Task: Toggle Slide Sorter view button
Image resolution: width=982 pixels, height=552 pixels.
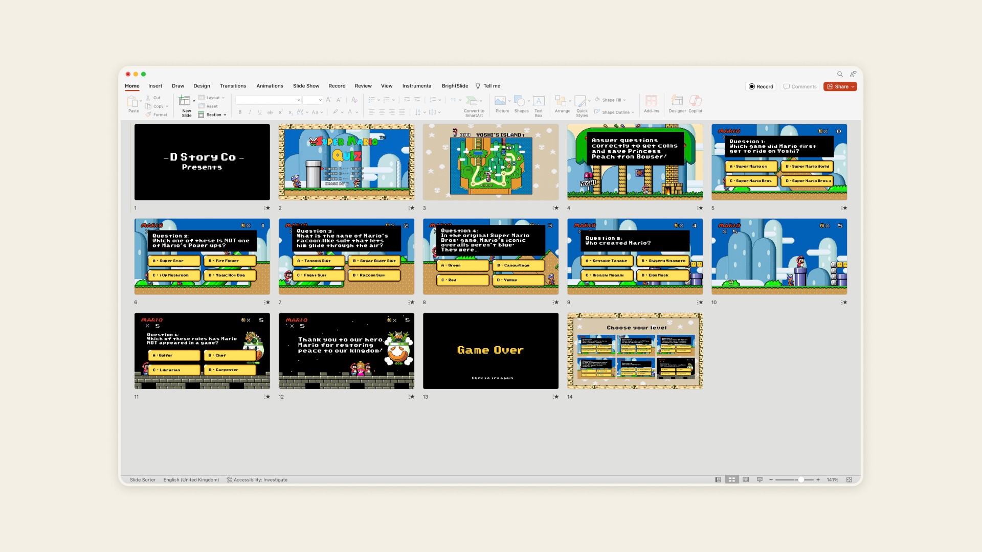Action: 732,480
